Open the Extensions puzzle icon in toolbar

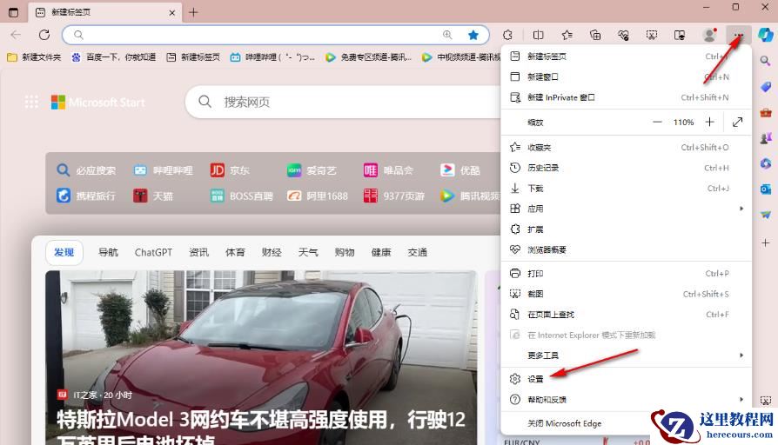pos(507,35)
